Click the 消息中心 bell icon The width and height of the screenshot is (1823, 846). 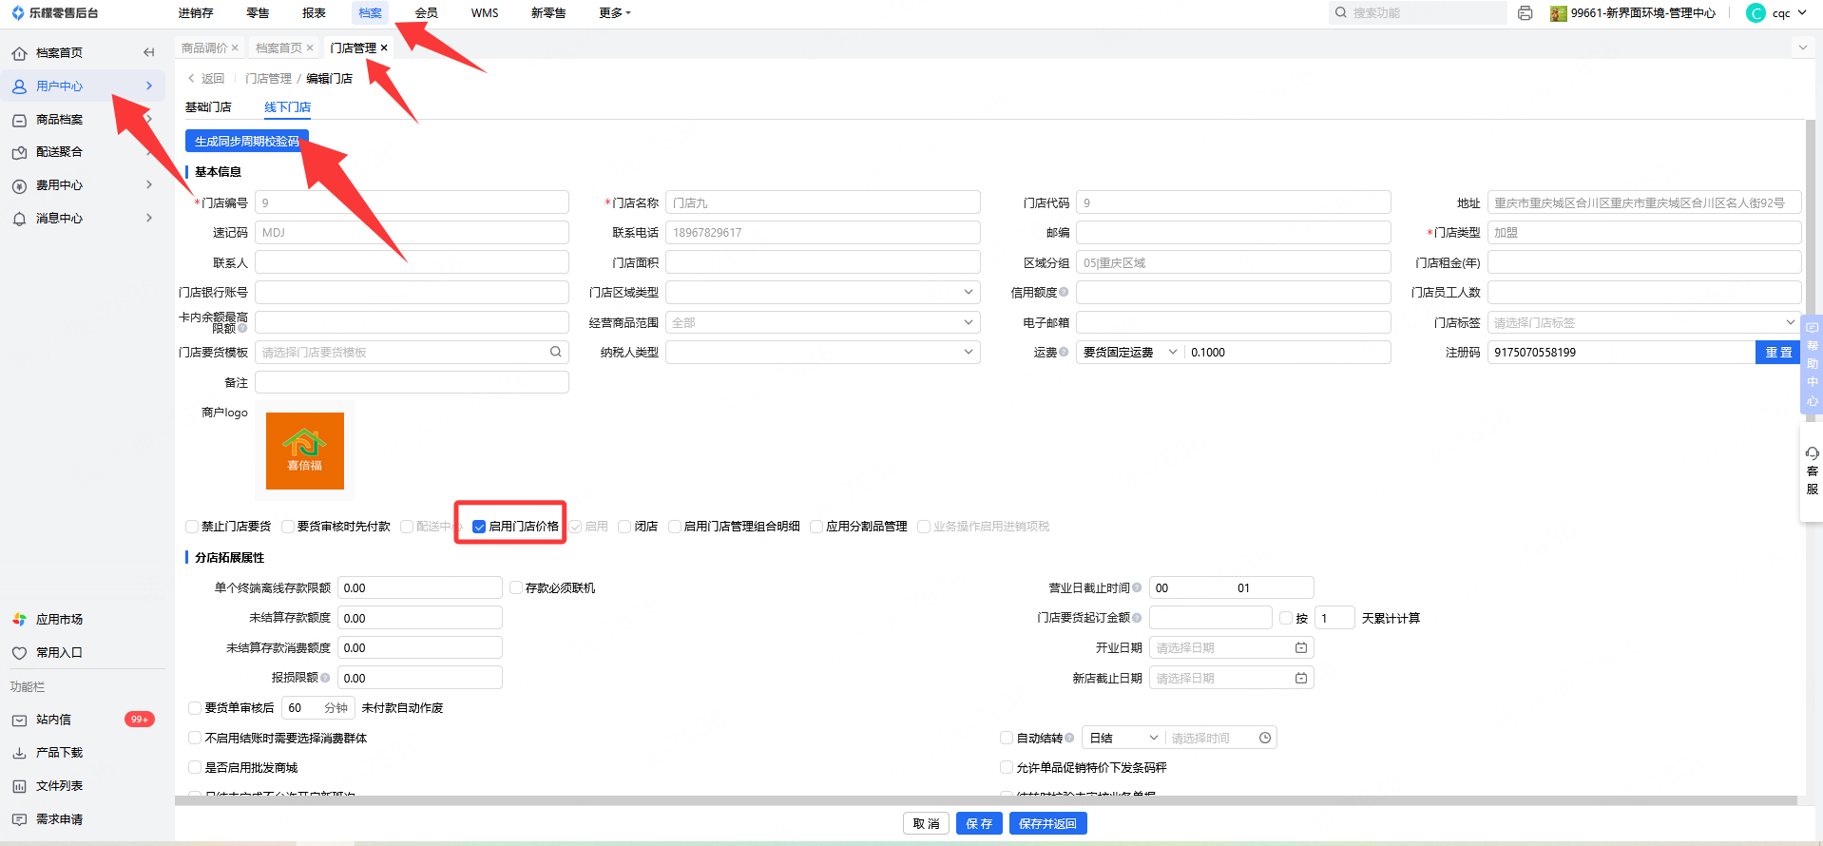pos(19,219)
